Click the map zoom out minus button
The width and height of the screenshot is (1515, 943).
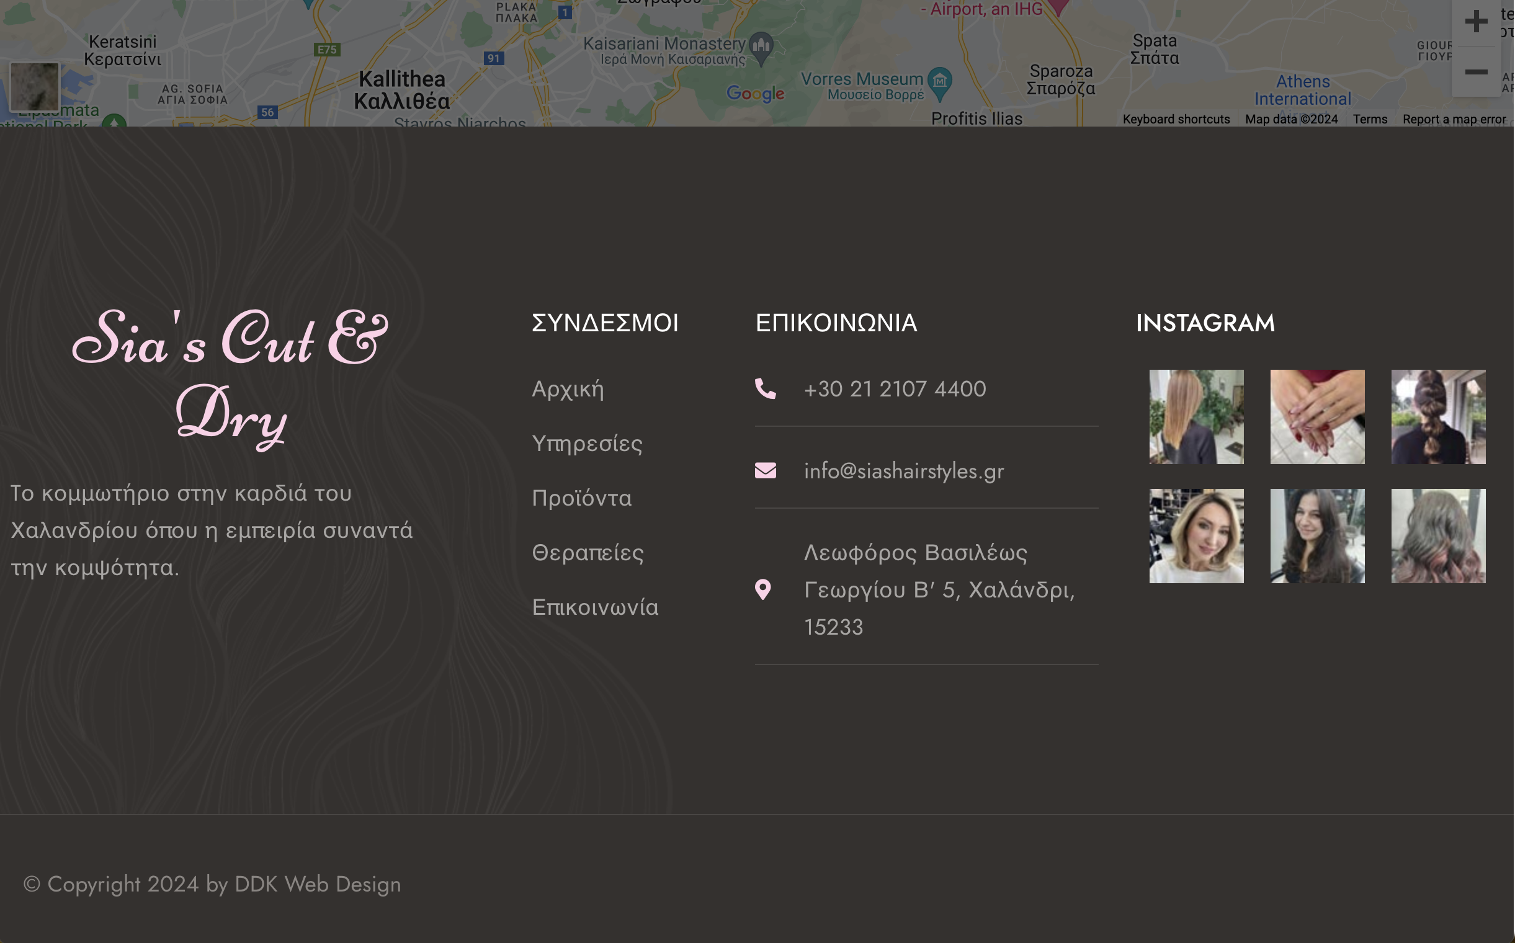pyautogui.click(x=1476, y=73)
